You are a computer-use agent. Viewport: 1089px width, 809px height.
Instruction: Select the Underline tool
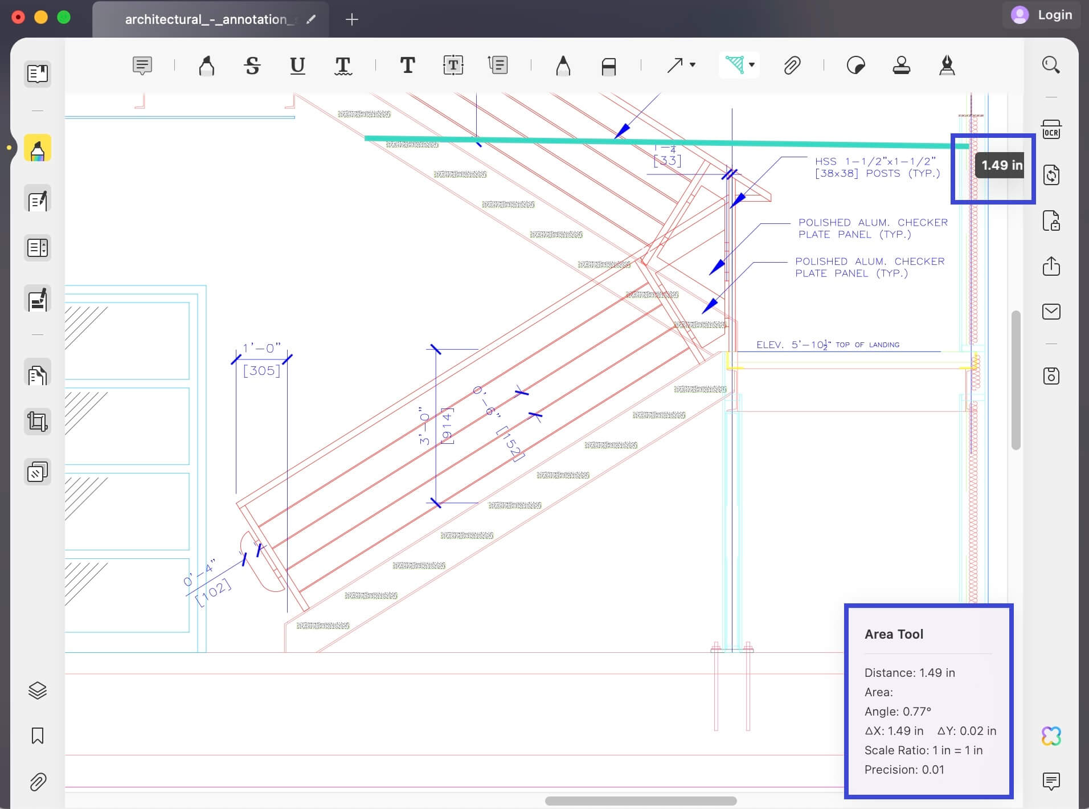(297, 65)
